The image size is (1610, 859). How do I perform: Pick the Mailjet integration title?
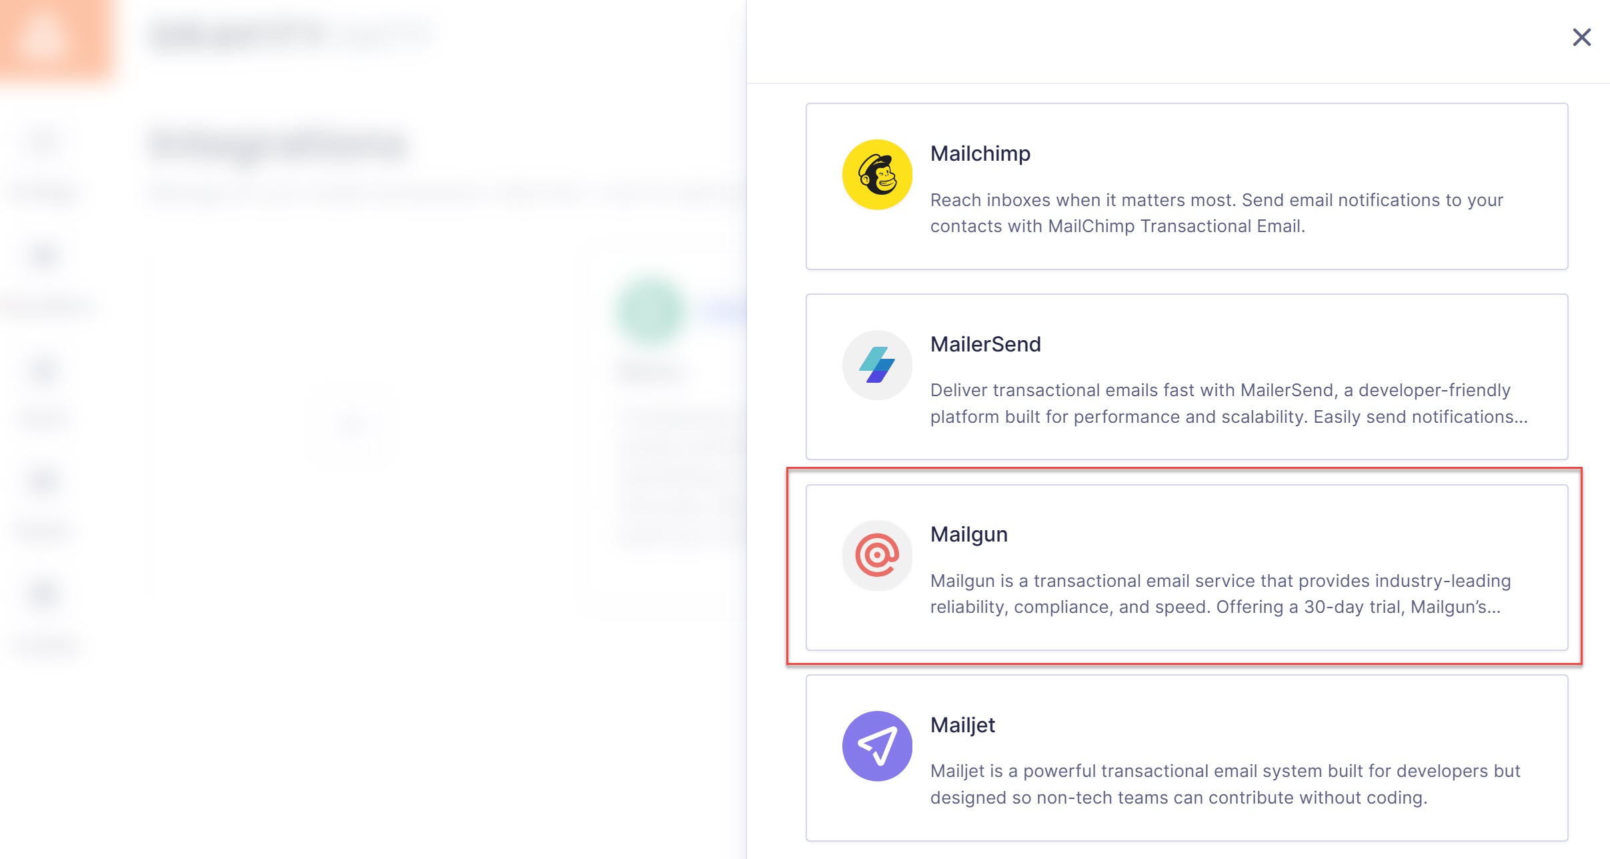click(962, 725)
